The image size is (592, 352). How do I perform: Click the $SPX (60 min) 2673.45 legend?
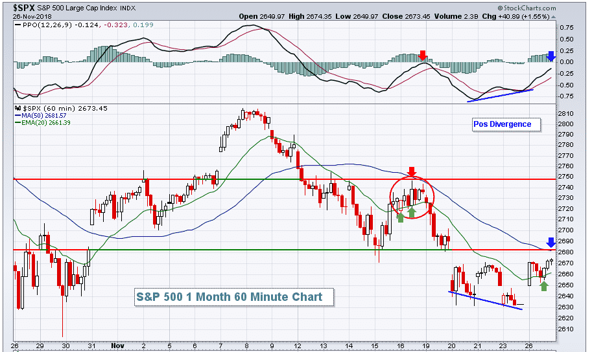pyautogui.click(x=65, y=109)
